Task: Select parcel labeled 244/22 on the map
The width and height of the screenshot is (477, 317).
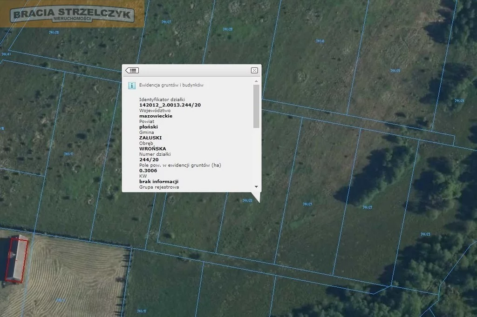Action: (367, 207)
